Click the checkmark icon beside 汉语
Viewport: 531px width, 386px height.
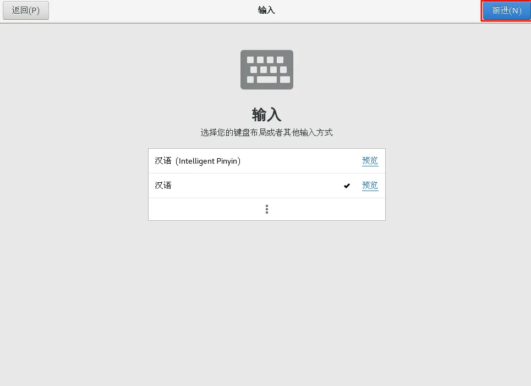tap(347, 186)
